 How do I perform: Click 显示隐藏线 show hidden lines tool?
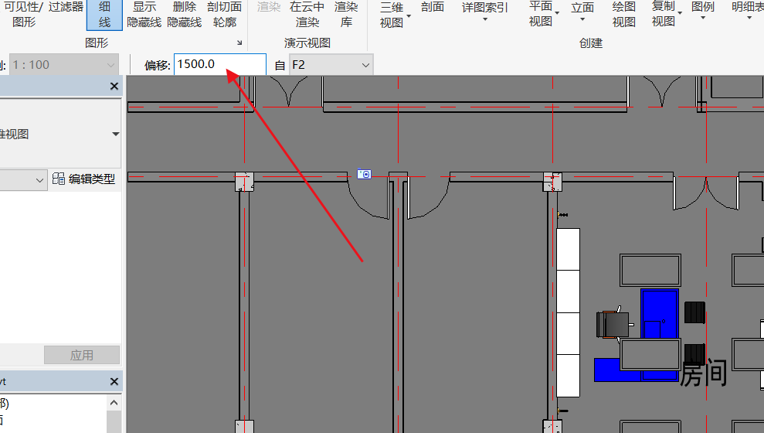(x=144, y=14)
